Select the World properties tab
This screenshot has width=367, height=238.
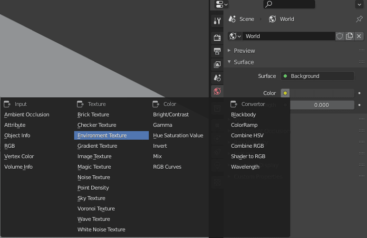[x=217, y=91]
